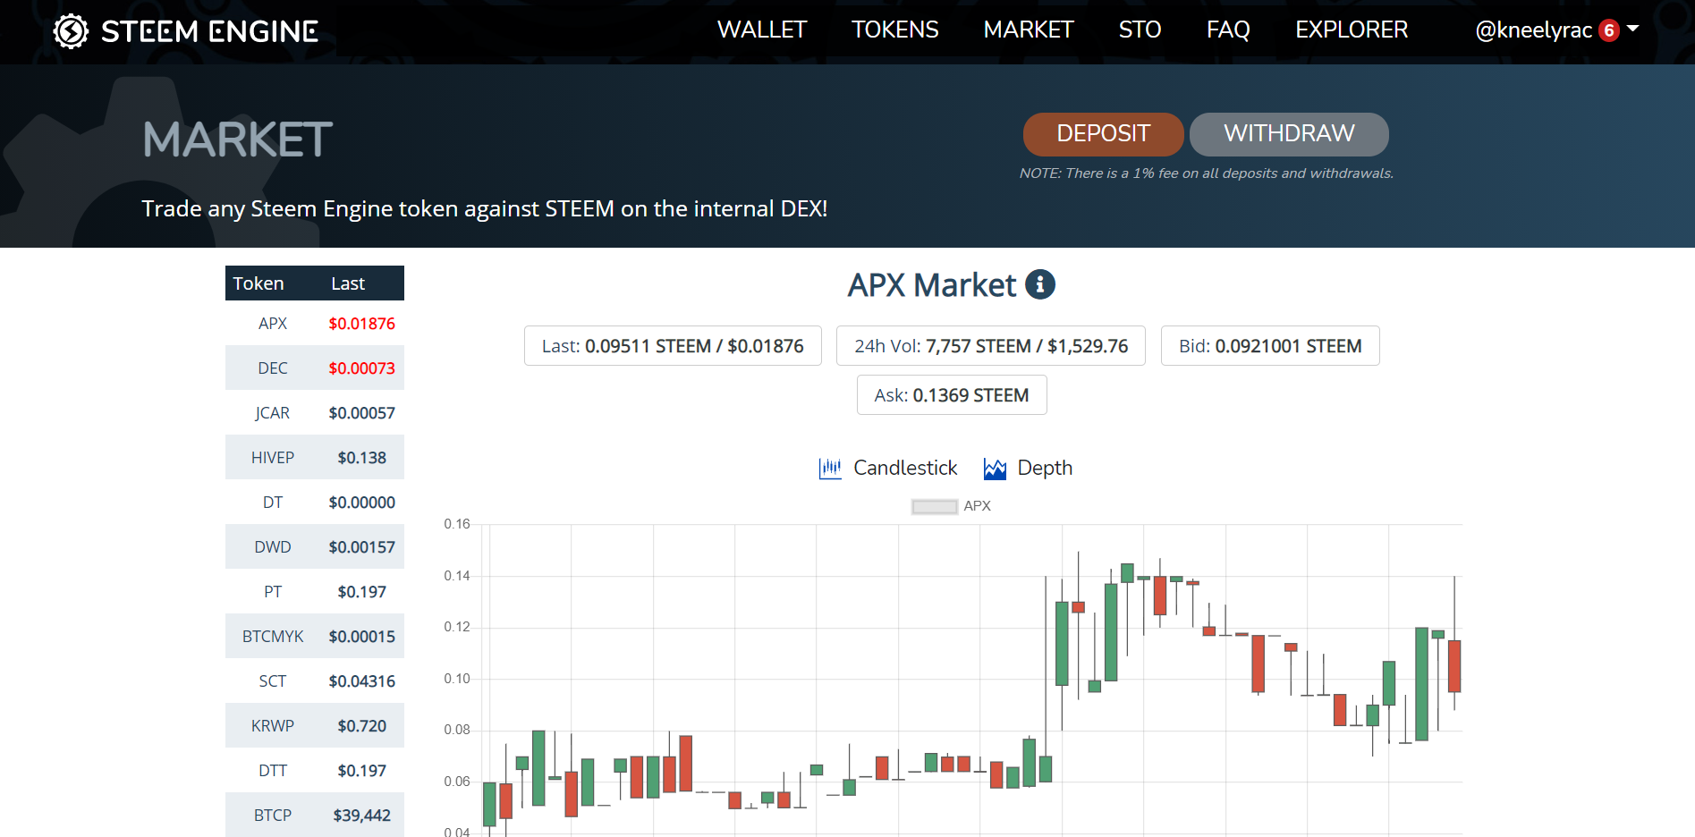Screen dimensions: 1695x837
Task: Select the DEC token row
Action: pyautogui.click(x=315, y=368)
